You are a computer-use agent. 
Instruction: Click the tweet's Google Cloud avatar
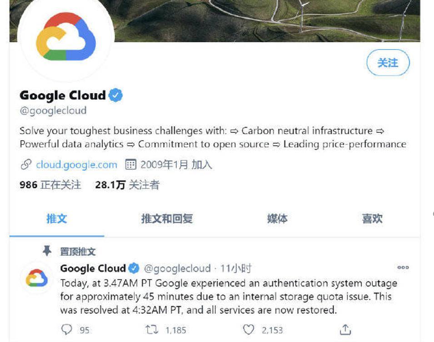36,278
